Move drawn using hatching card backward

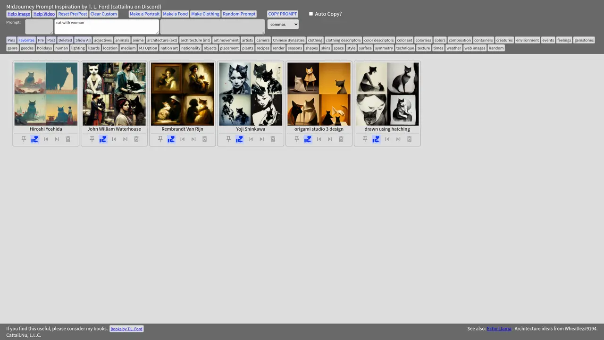pos(387,139)
